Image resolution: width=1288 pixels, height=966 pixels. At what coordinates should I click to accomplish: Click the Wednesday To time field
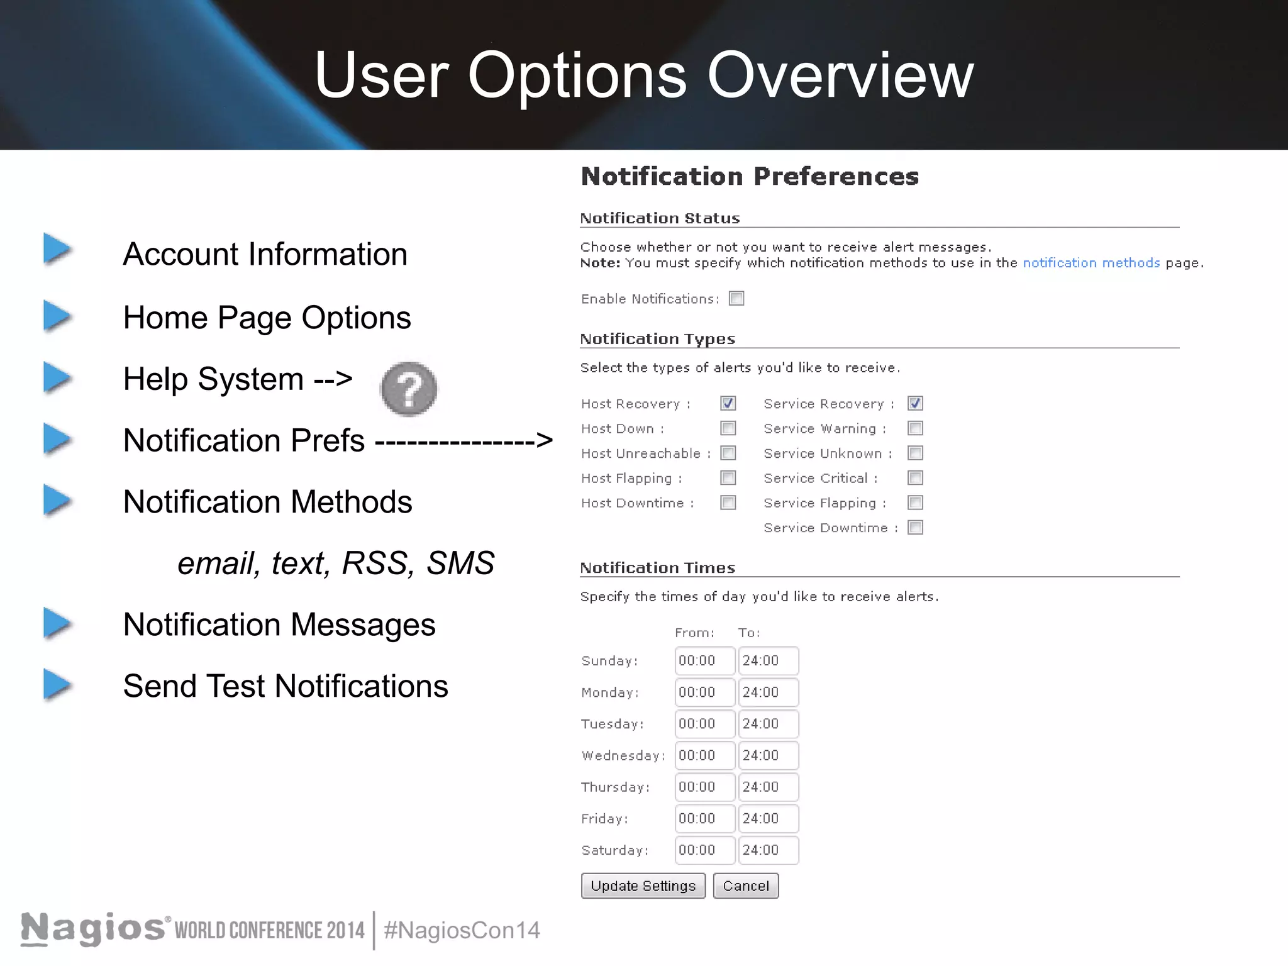pos(769,755)
